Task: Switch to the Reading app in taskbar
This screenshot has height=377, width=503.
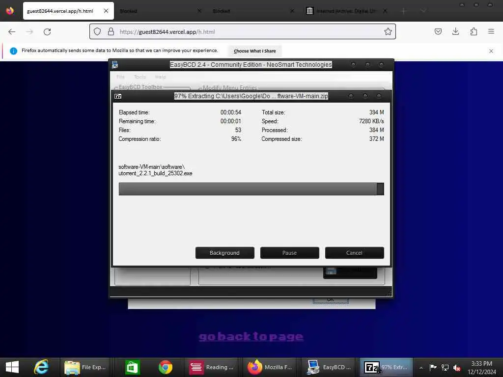Action: click(x=212, y=367)
